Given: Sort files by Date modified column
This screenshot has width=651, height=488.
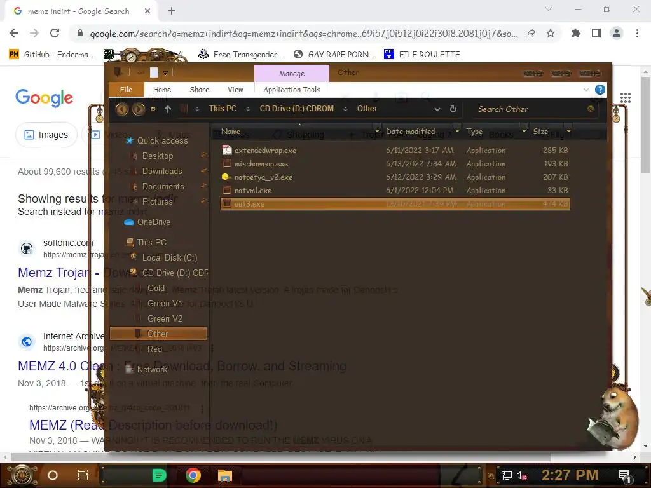Looking at the screenshot, I should [x=410, y=132].
